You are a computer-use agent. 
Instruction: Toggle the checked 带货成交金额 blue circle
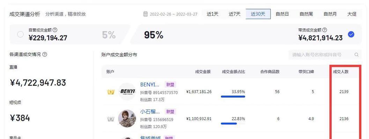point(351,34)
